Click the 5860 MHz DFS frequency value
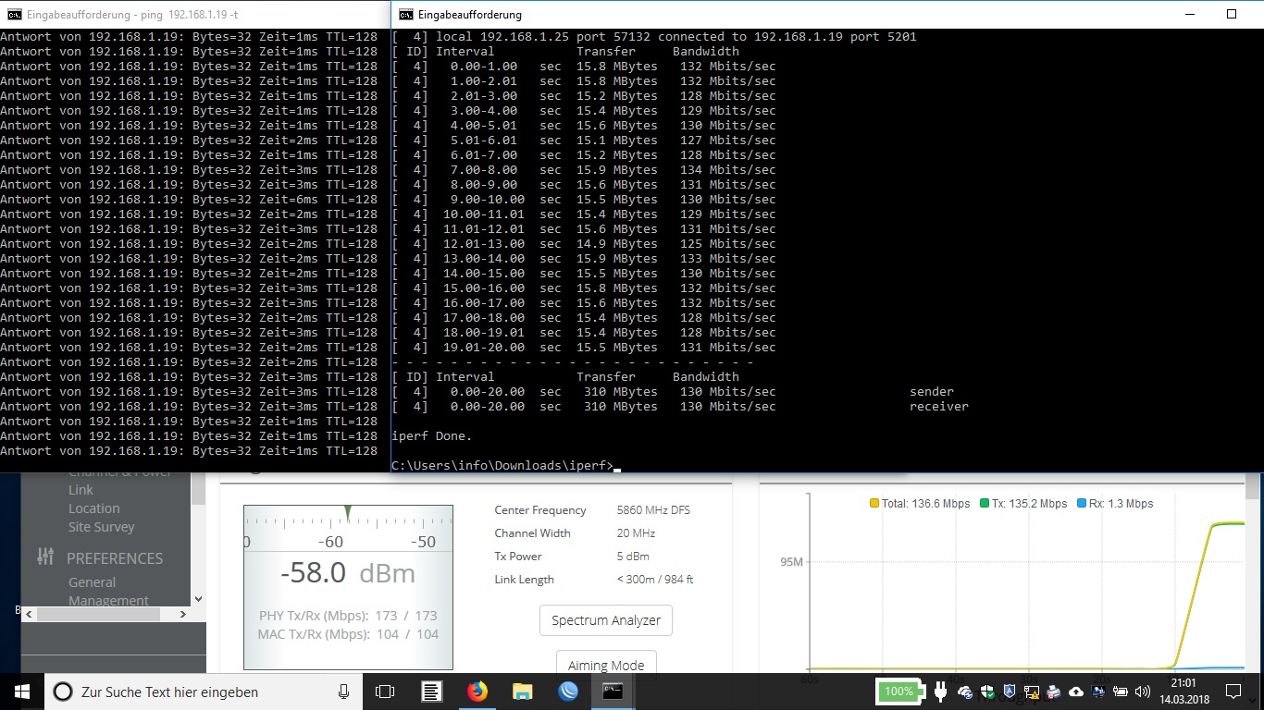Image resolution: width=1264 pixels, height=710 pixels. pos(653,510)
